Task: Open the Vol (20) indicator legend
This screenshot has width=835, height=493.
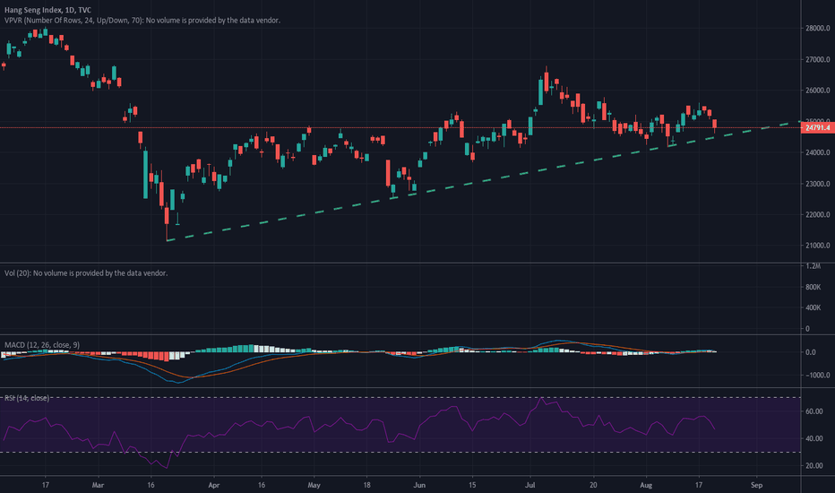Action: pyautogui.click(x=86, y=272)
